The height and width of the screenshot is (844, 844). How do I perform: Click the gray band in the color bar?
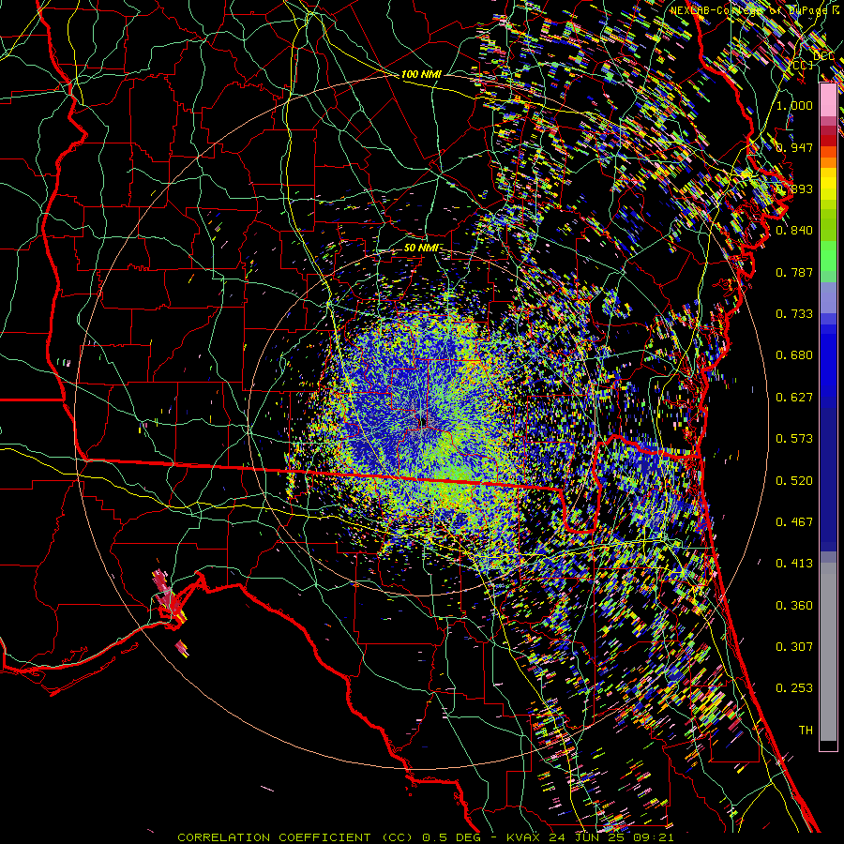pyautogui.click(x=828, y=652)
